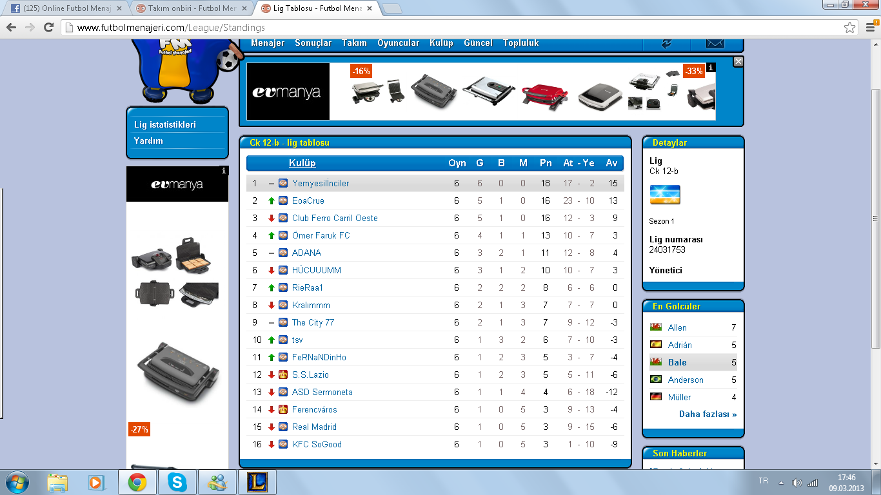
Task: Close the evmanya banner ad
Action: [738, 62]
